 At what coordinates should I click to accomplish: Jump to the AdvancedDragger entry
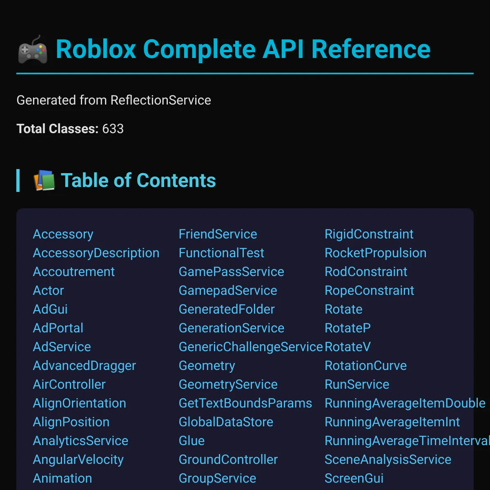point(84,366)
